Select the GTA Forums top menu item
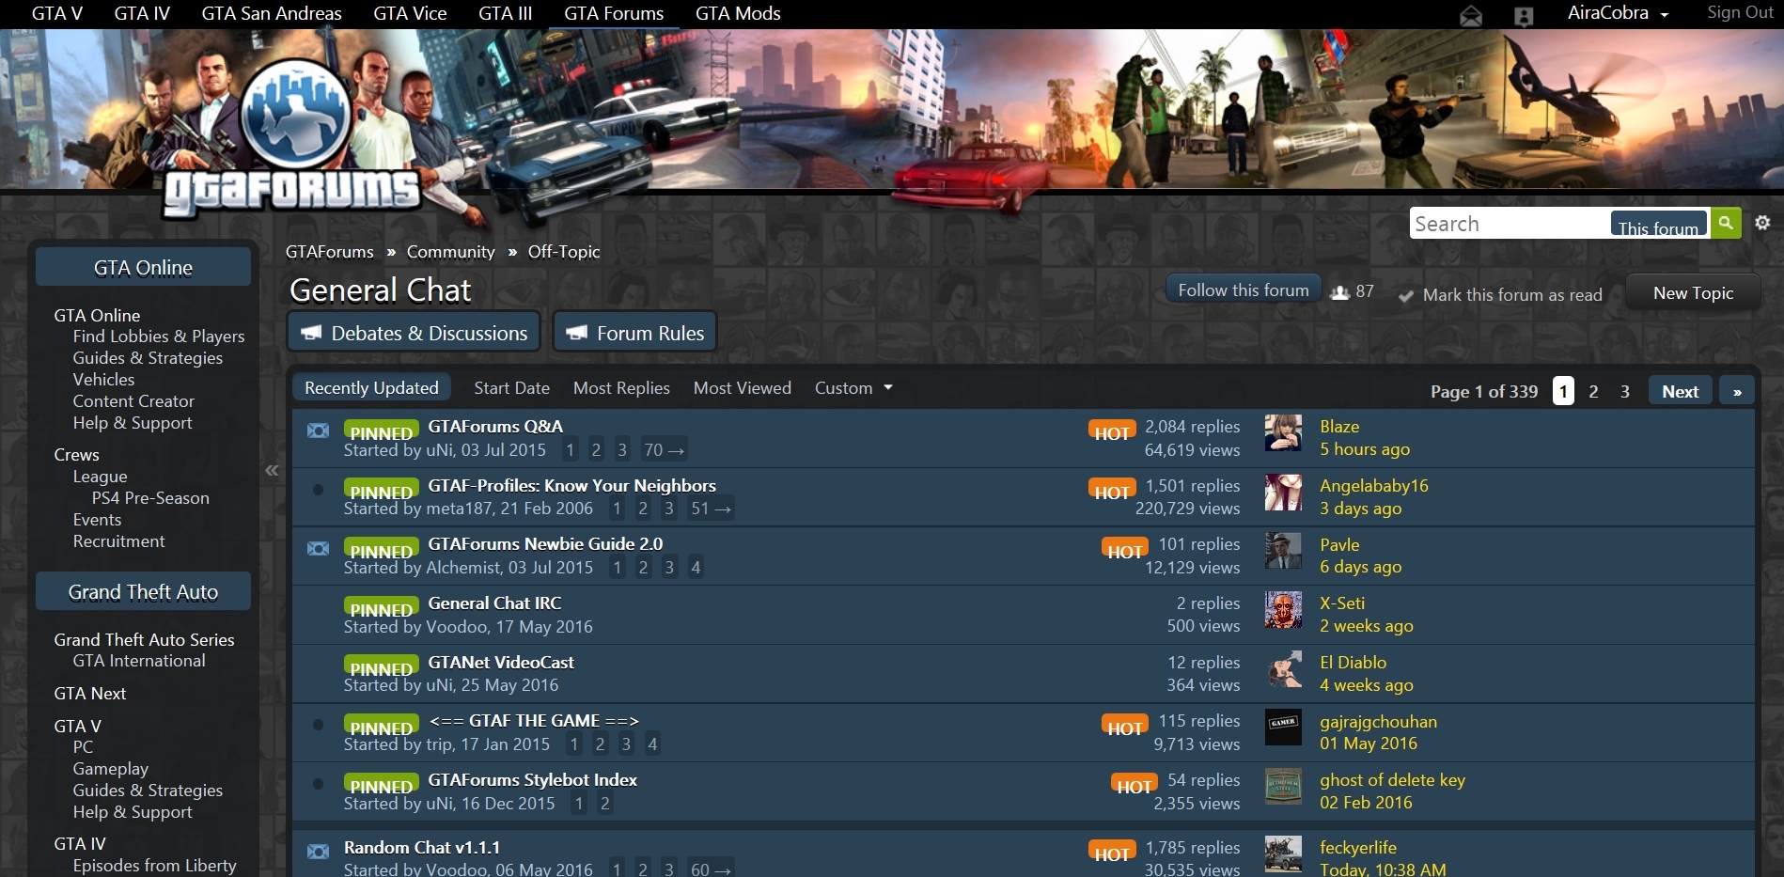Image resolution: width=1784 pixels, height=877 pixels. coord(614,13)
